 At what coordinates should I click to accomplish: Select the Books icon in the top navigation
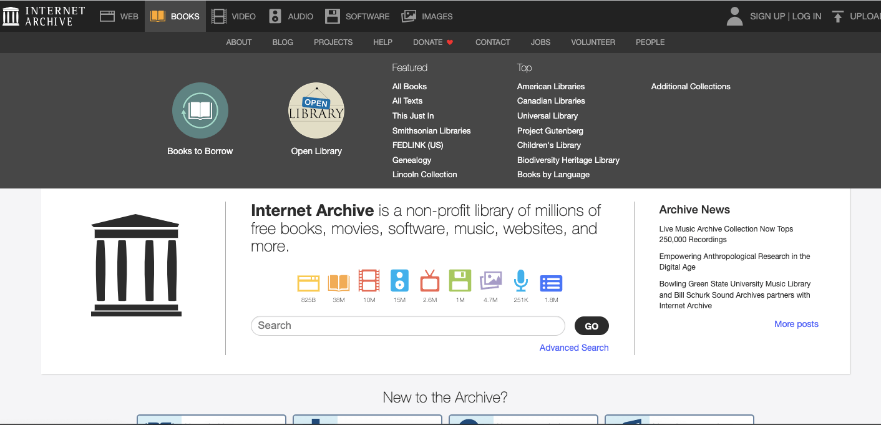tap(158, 16)
